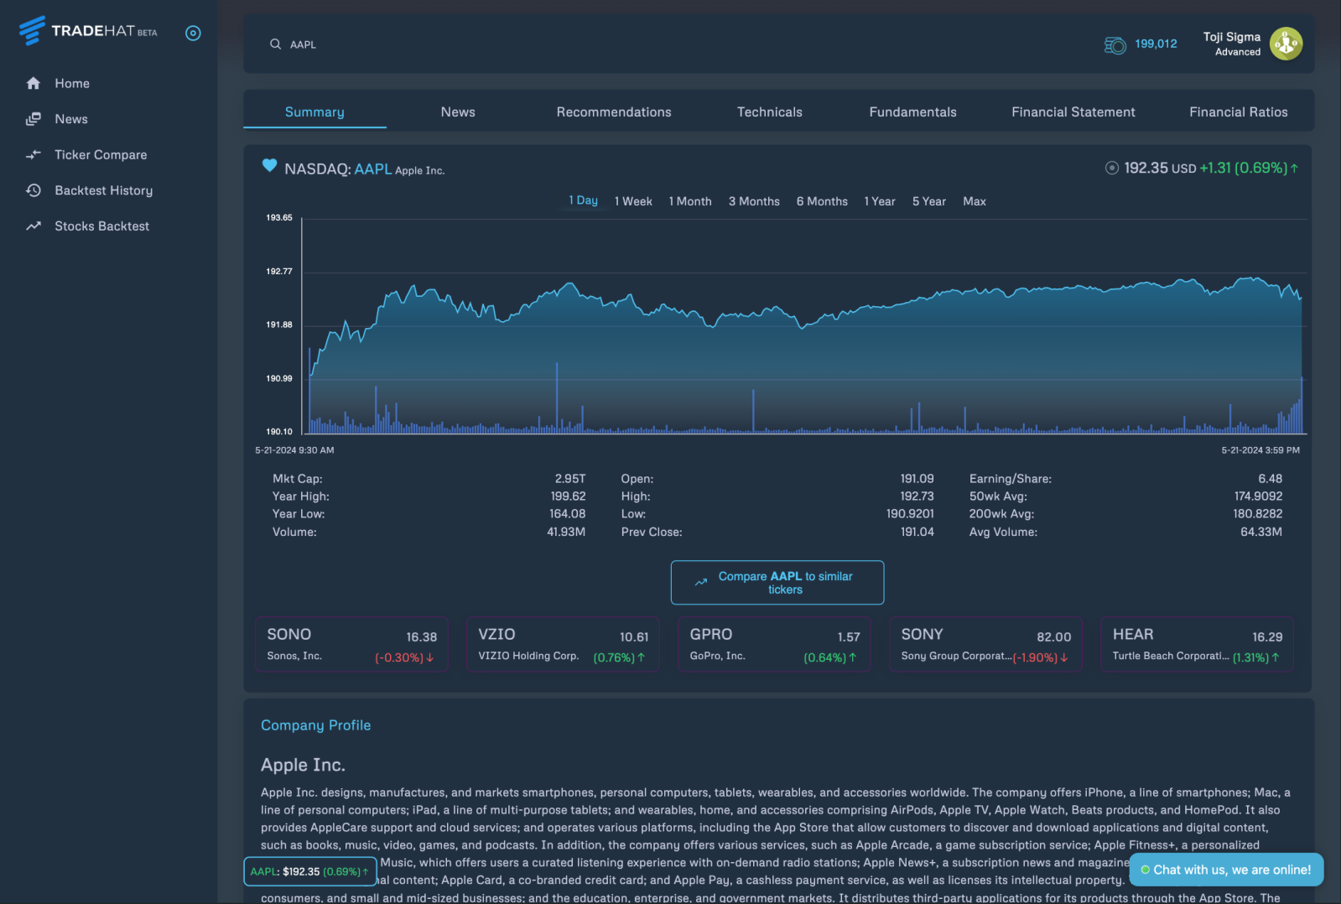Collapse sidebar using the circle icon
This screenshot has height=904, width=1341.
click(x=193, y=34)
